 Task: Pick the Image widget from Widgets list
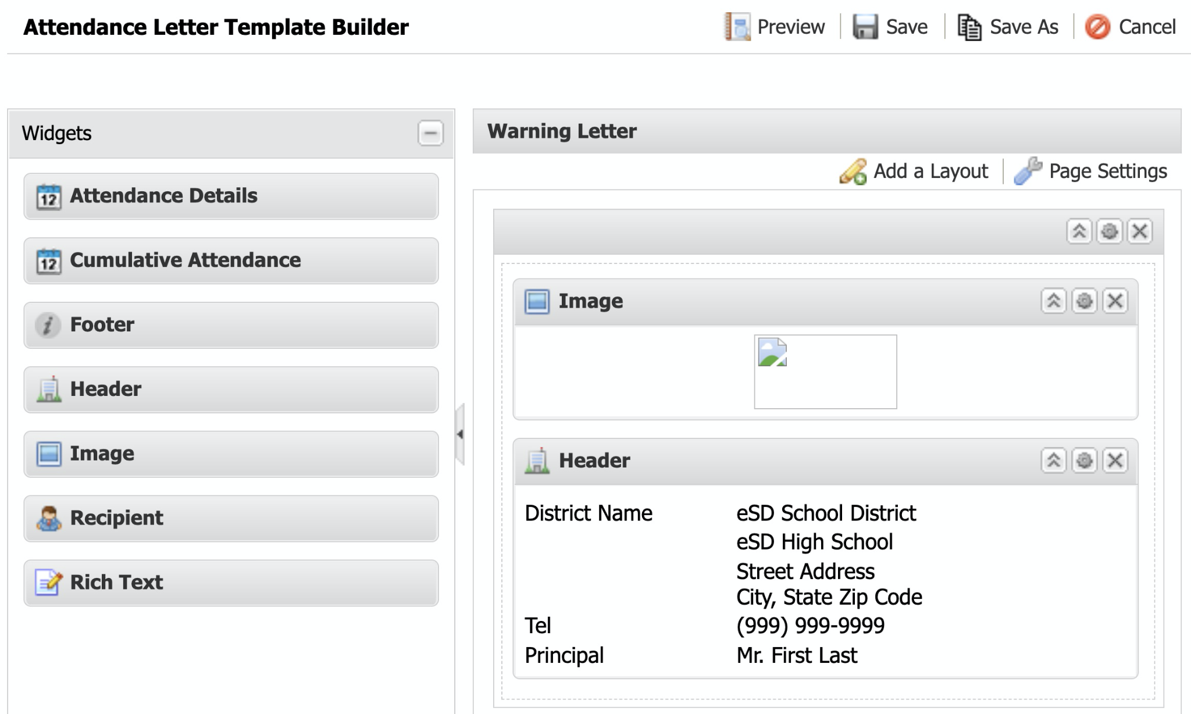[x=231, y=454]
